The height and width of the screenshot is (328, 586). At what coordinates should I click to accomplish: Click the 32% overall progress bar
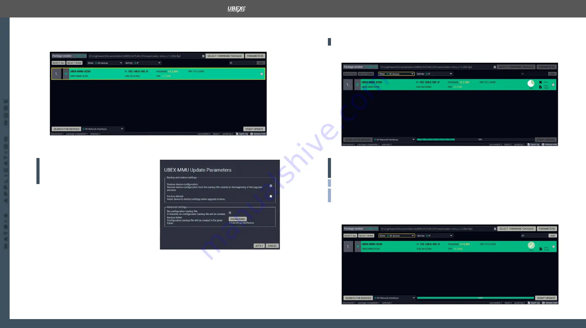click(x=475, y=139)
